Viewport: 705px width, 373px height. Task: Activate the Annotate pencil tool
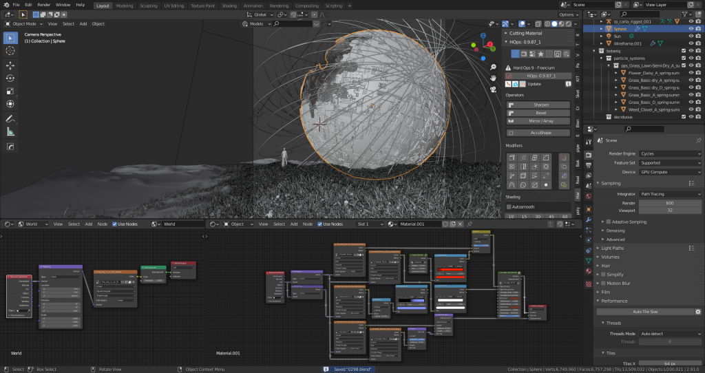[10, 118]
